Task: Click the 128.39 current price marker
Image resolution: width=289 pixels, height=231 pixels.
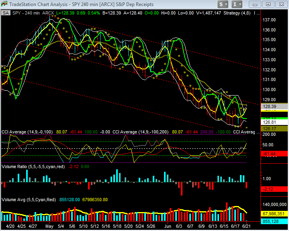Action: coord(274,106)
